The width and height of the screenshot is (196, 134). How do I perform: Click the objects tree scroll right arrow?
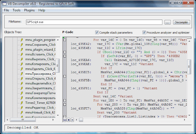[53, 120]
